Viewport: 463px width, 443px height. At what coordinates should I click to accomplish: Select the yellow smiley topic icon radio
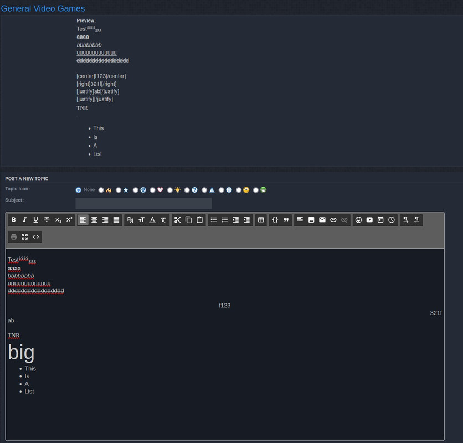pos(239,190)
